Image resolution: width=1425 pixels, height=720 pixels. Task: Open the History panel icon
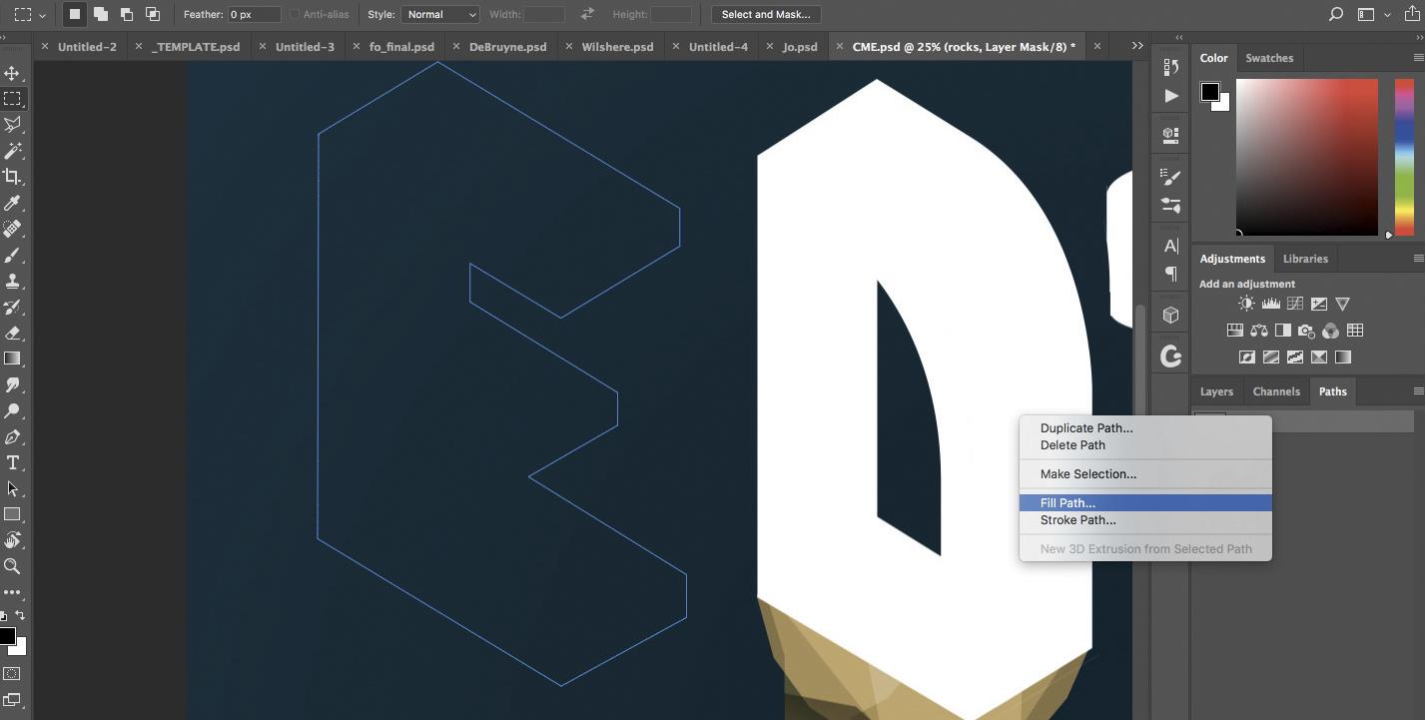pos(1171,67)
